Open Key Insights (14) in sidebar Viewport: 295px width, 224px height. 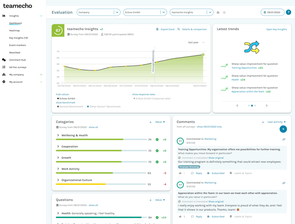pos(18,38)
